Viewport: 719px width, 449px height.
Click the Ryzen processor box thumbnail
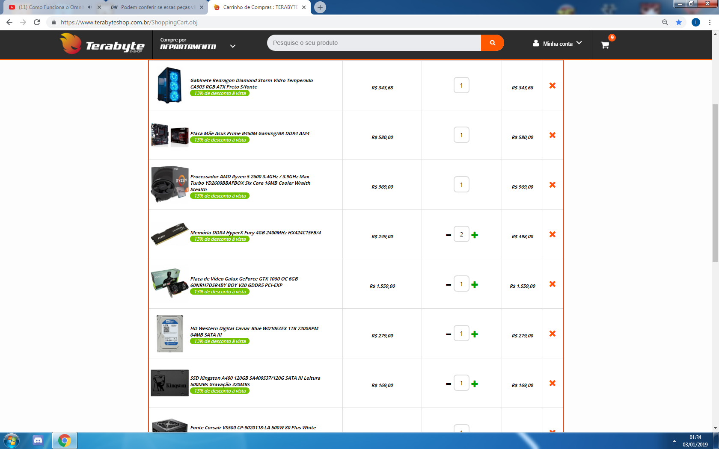[169, 184]
